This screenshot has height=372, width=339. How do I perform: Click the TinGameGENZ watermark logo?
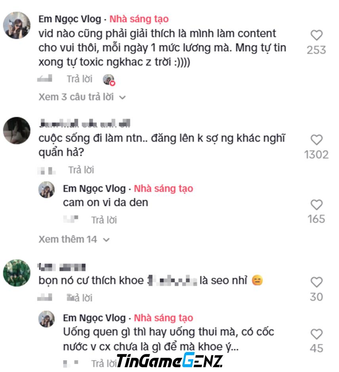click(170, 360)
